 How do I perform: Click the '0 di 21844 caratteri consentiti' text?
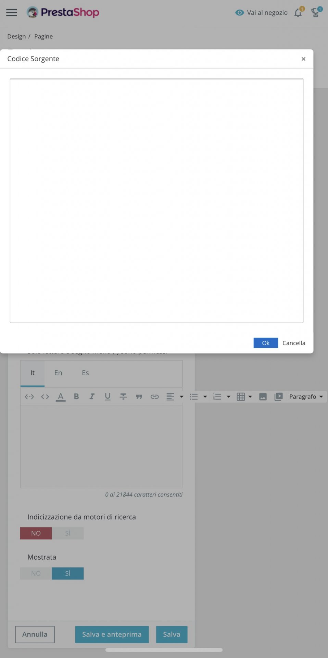(144, 495)
